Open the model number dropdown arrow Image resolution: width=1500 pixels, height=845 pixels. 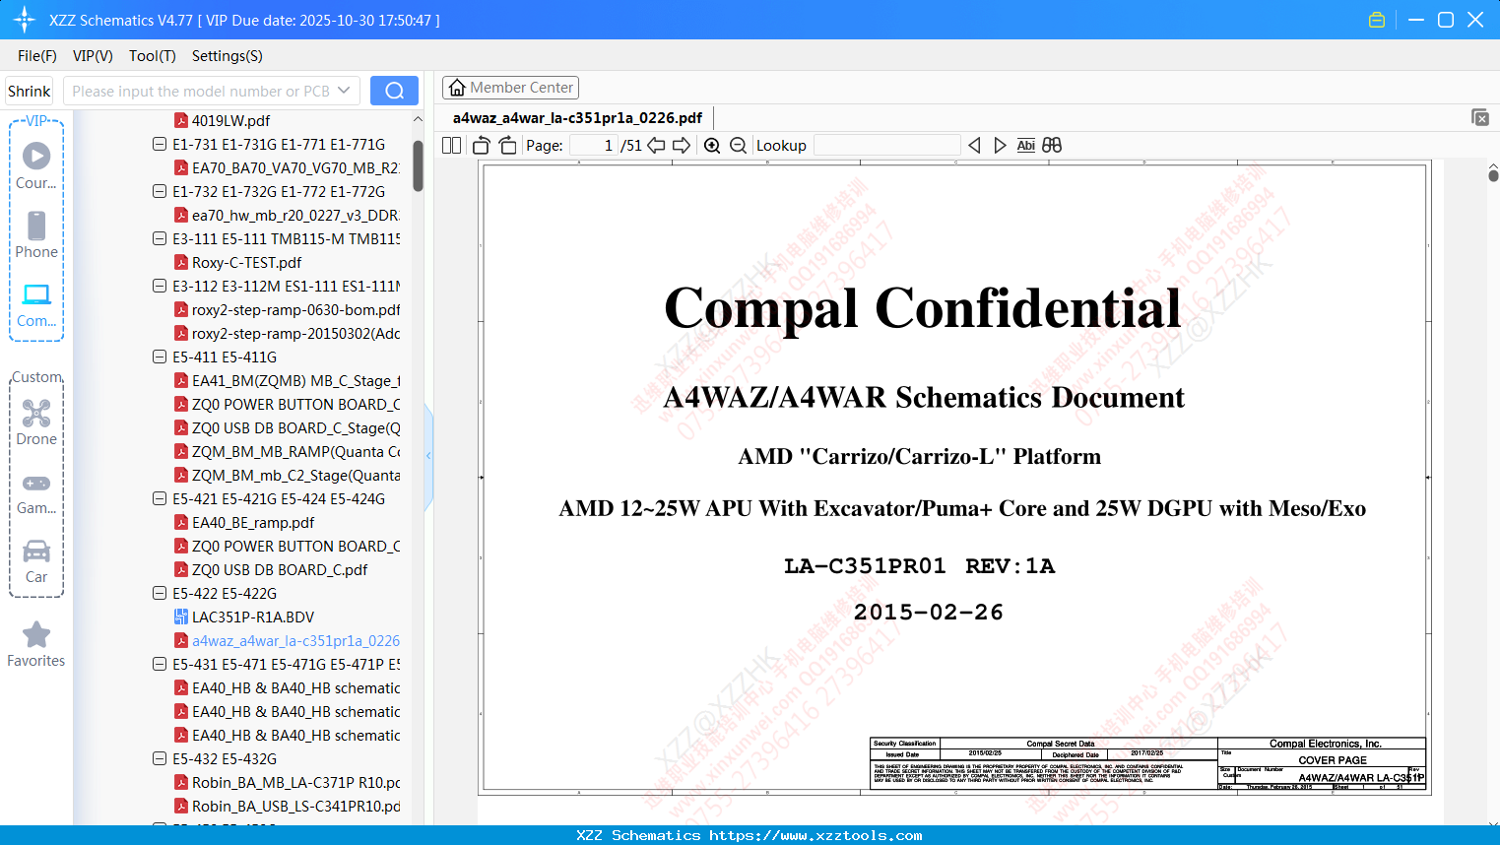coord(344,91)
